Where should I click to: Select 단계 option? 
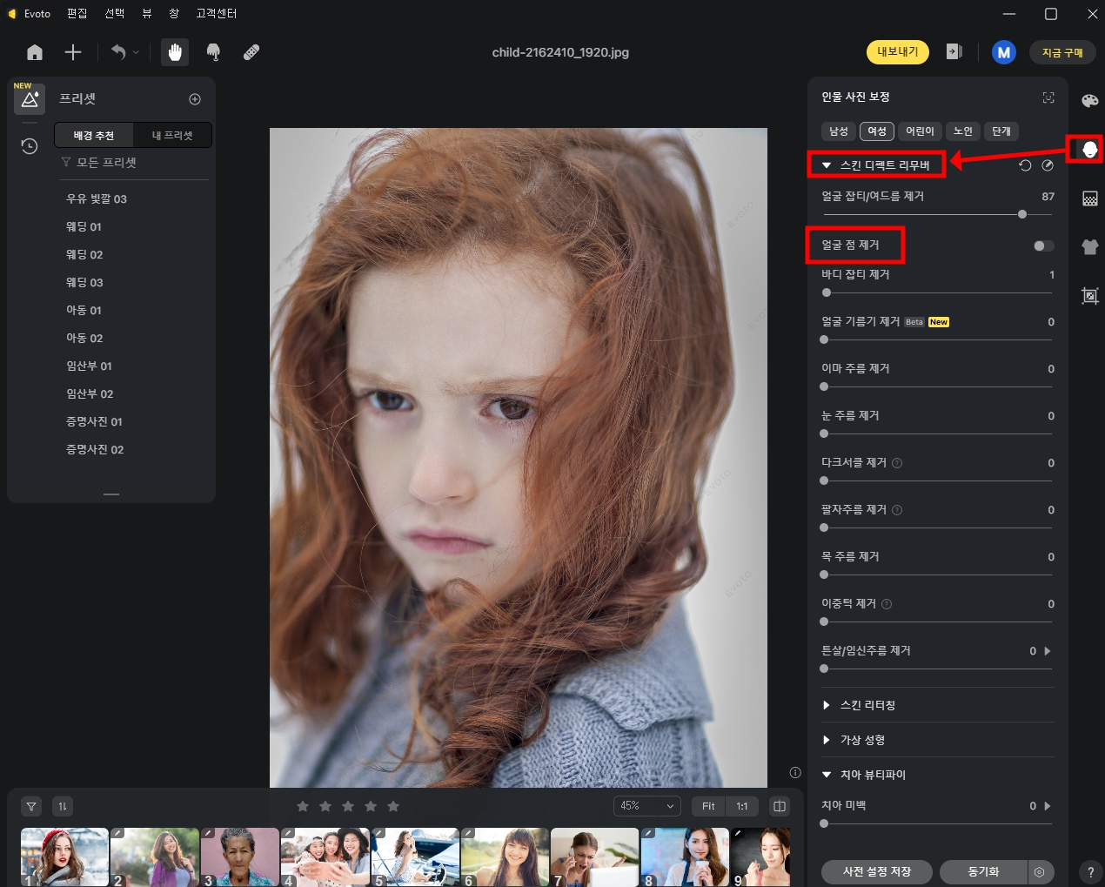[x=1001, y=131]
